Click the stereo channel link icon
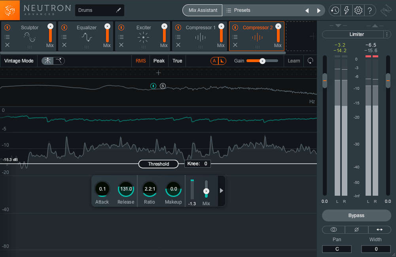396x257 pixels. point(333,229)
